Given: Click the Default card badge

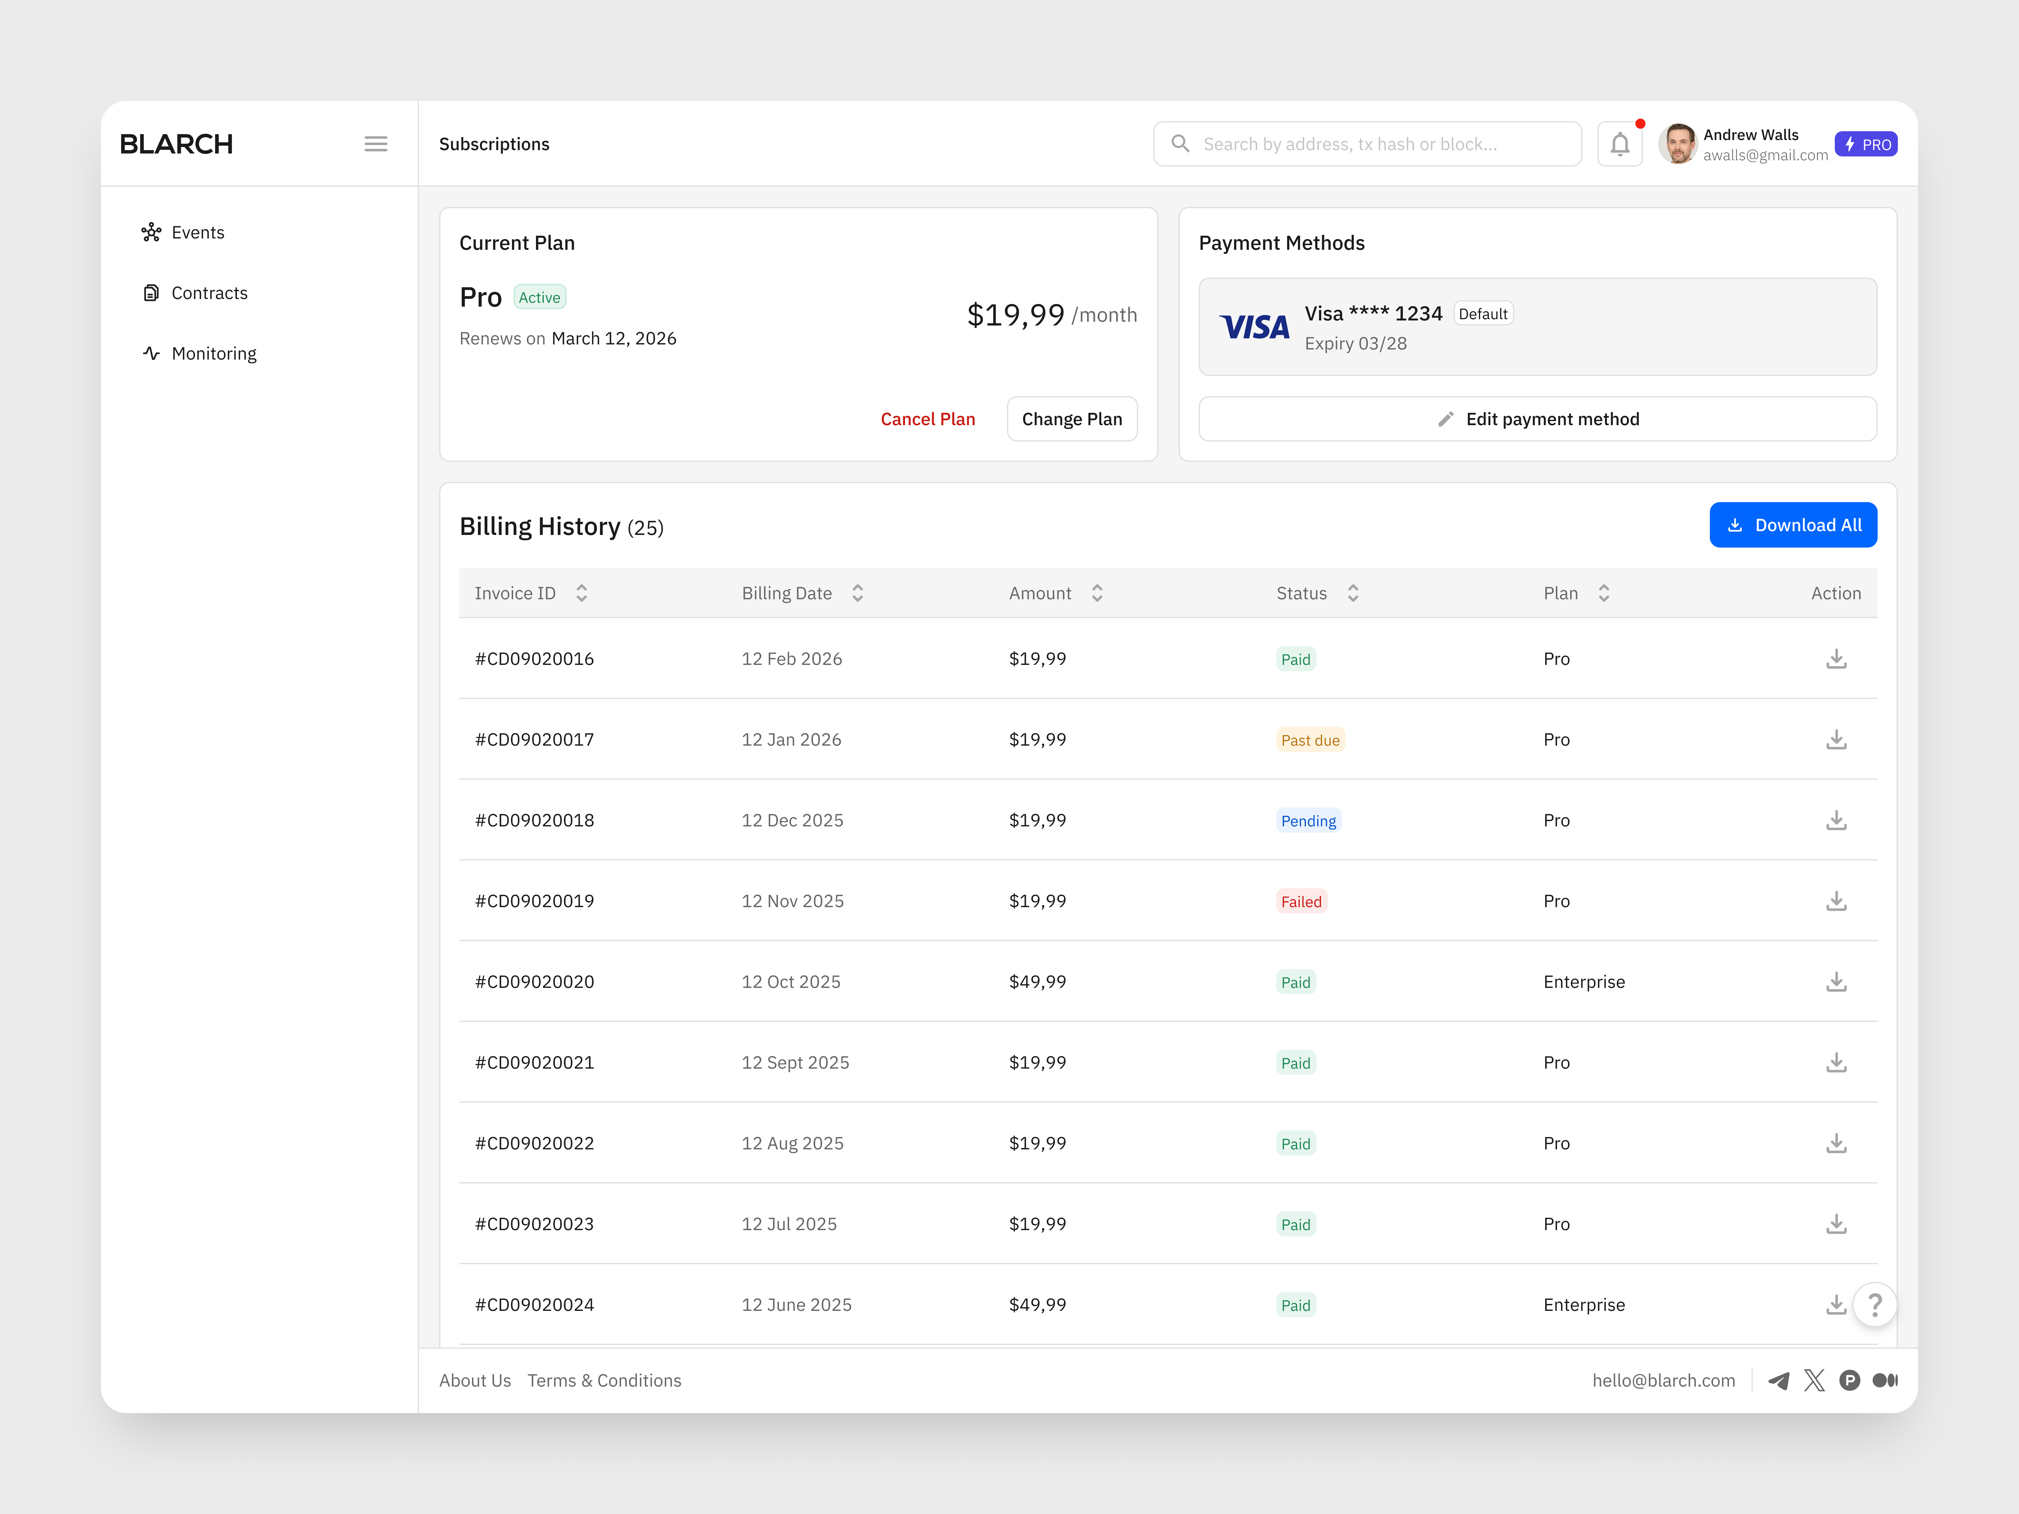Looking at the screenshot, I should click(1483, 314).
